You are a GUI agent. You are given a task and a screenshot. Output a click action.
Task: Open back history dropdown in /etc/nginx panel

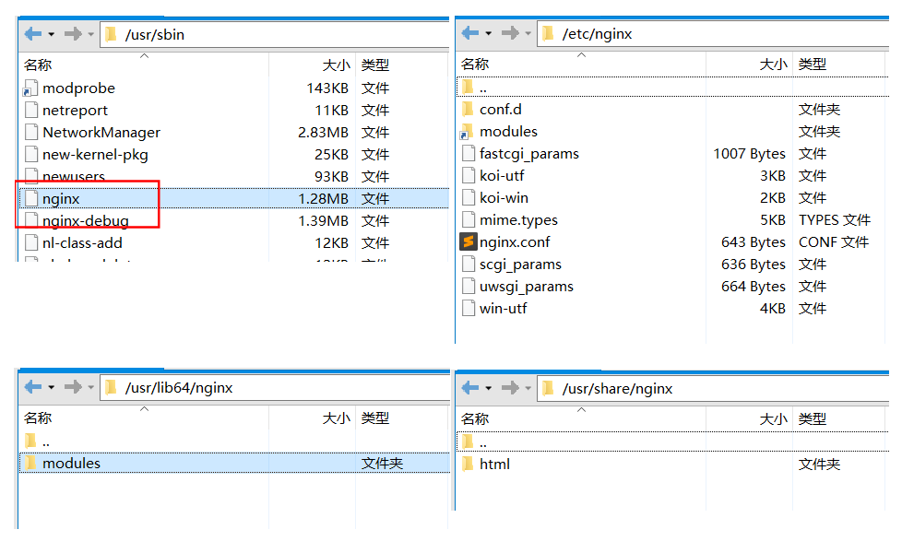(x=489, y=33)
